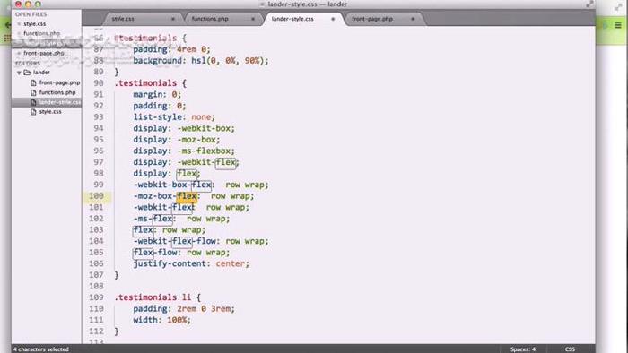The width and height of the screenshot is (628, 353).
Task: Close style.css via Open Files x icon
Action: click(x=19, y=24)
